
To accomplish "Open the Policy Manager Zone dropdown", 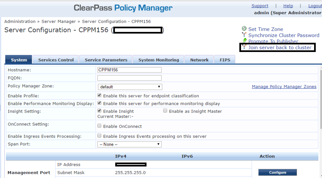I will (130, 87).
